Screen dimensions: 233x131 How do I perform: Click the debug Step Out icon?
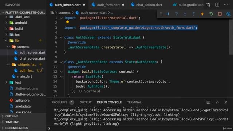(x=194, y=14)
